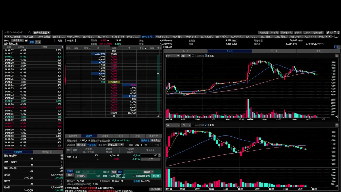341x192 pixels.
Task: Open settings gear of the upper chart
Action: [x=337, y=56]
